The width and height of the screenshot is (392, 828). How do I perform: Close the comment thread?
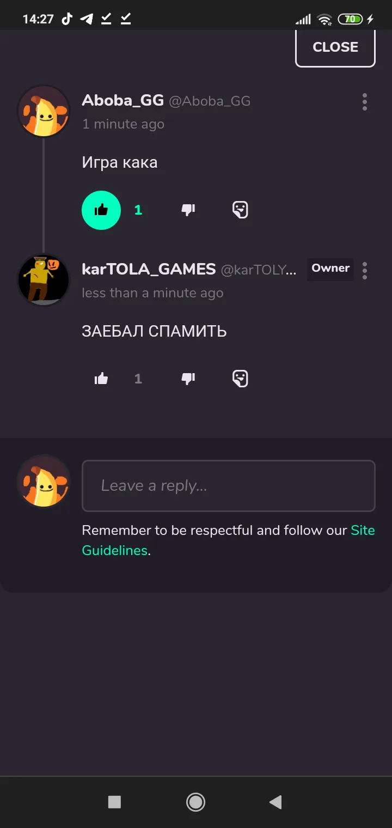tap(335, 47)
